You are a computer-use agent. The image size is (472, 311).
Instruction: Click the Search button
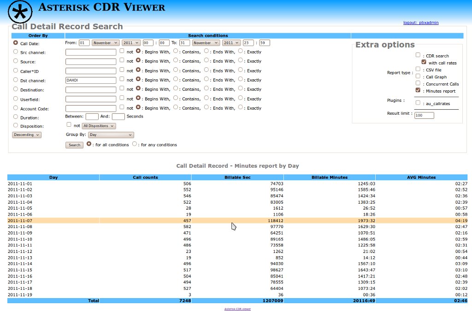[x=74, y=145]
